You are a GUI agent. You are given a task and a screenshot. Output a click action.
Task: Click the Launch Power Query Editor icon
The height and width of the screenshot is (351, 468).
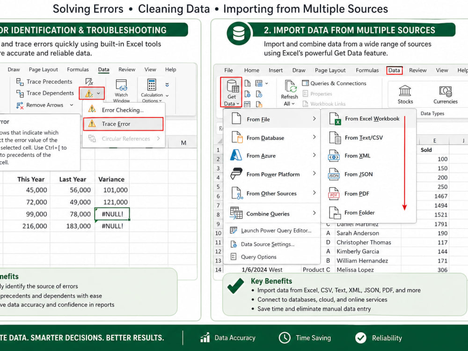point(234,230)
